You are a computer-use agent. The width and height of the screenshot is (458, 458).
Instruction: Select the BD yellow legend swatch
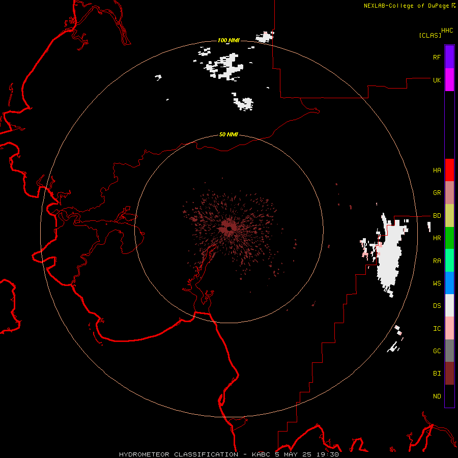449,216
